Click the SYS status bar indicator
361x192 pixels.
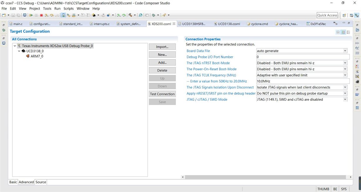click(344, 189)
